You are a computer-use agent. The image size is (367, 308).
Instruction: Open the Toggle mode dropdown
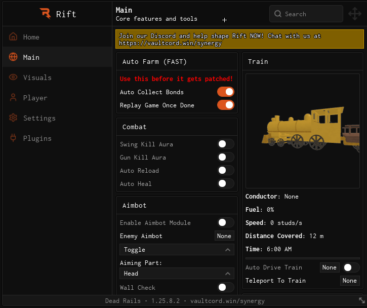pos(177,250)
